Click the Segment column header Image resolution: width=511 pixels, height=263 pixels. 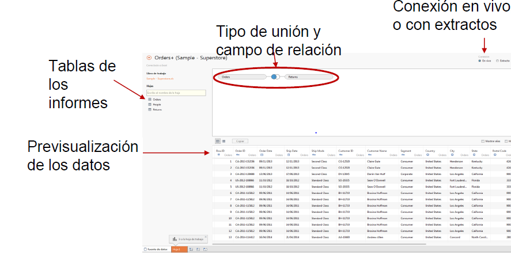coord(406,151)
